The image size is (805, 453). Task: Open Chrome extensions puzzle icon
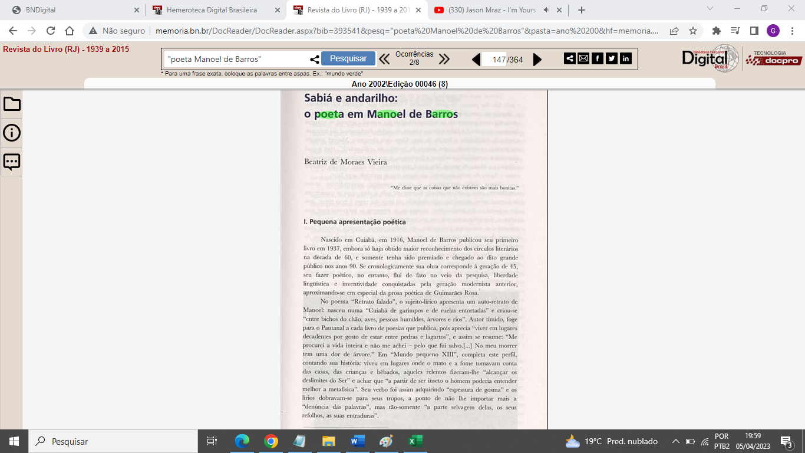717,31
